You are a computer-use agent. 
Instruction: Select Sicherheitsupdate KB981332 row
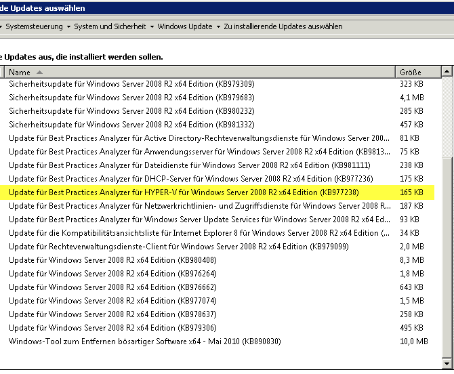pos(217,125)
